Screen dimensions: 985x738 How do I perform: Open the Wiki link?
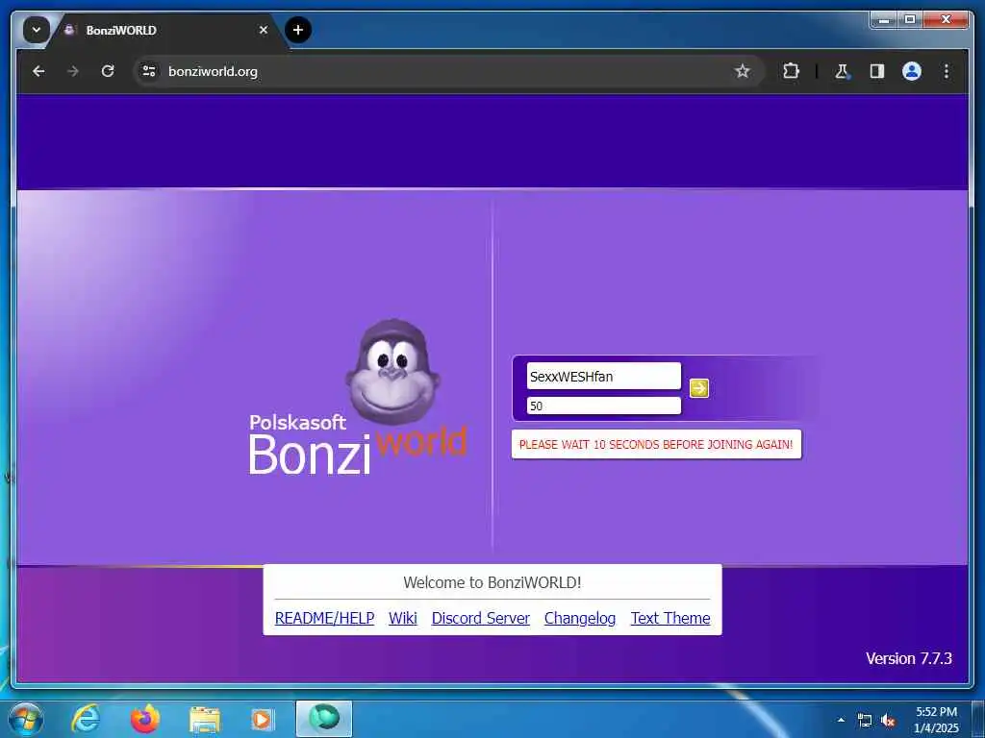click(403, 618)
